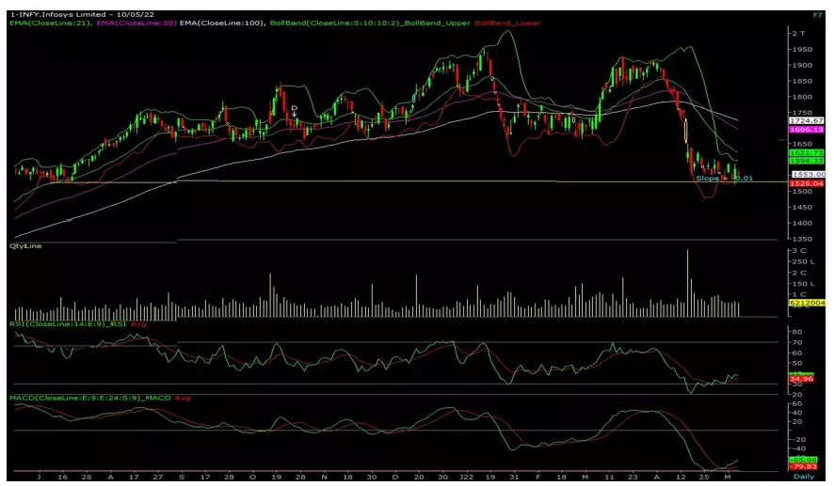
Task: Click the yellow 6212004 volume tag
Action: [807, 305]
